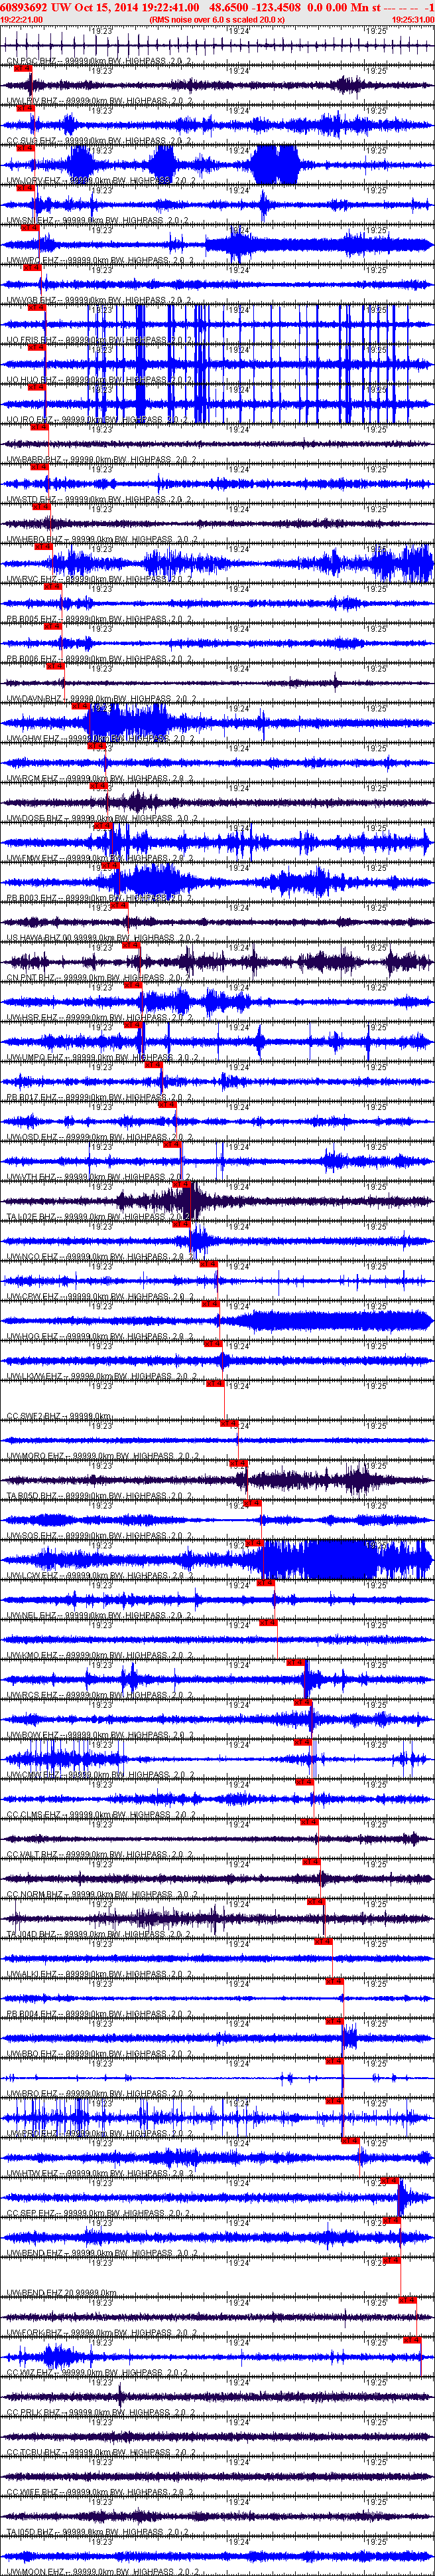Select the 'CN.PNT BHZ' station label
The width and height of the screenshot is (435, 2576).
[x=31, y=979]
